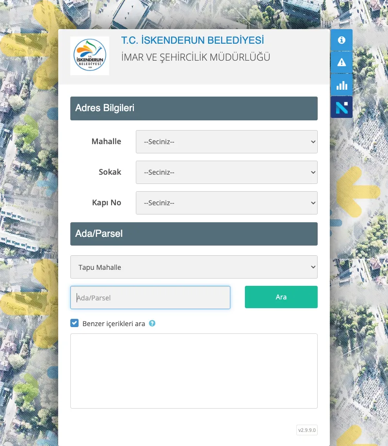Click the dark blue N logo icon
Screen dimensions: 388x446
(341, 107)
